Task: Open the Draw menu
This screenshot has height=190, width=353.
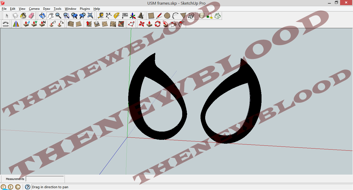Action: click(47, 9)
